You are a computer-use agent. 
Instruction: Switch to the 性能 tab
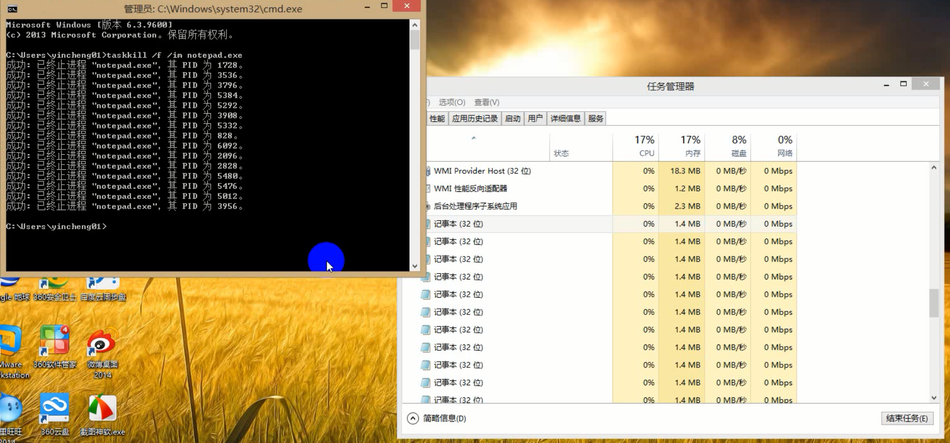pyautogui.click(x=437, y=118)
